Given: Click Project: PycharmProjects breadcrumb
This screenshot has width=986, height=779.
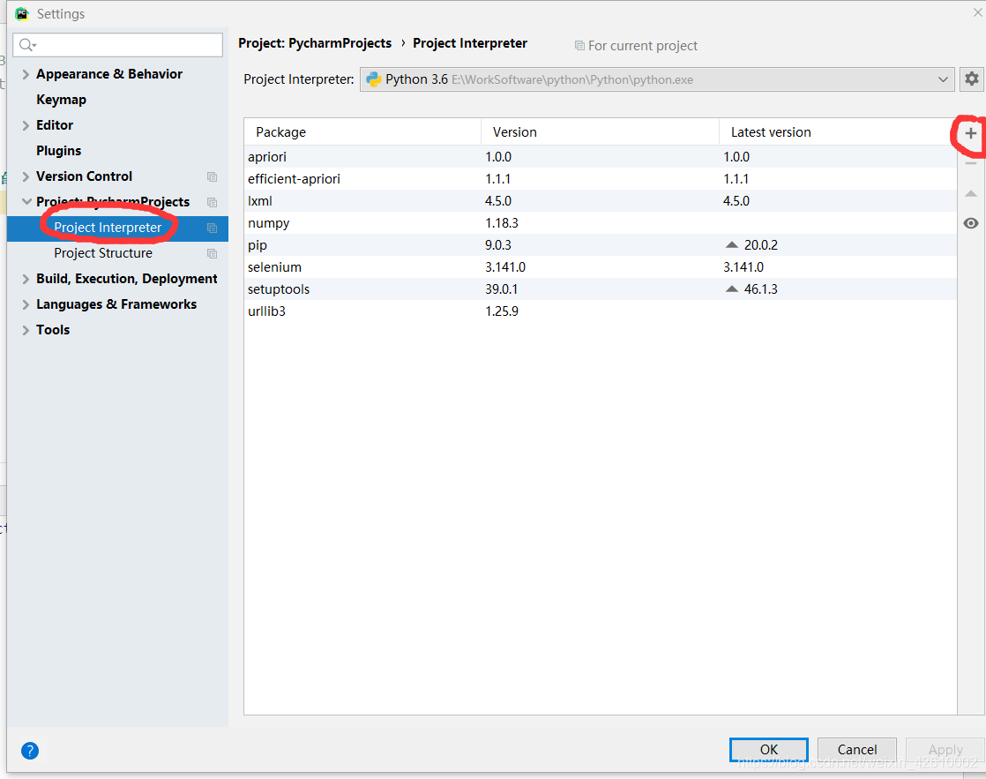Looking at the screenshot, I should 315,43.
